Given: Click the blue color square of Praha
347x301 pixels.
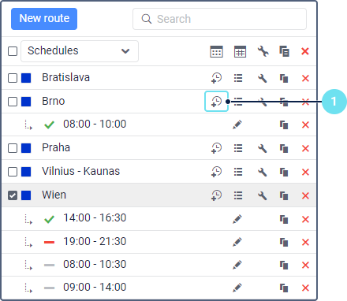Looking at the screenshot, I should [26, 148].
